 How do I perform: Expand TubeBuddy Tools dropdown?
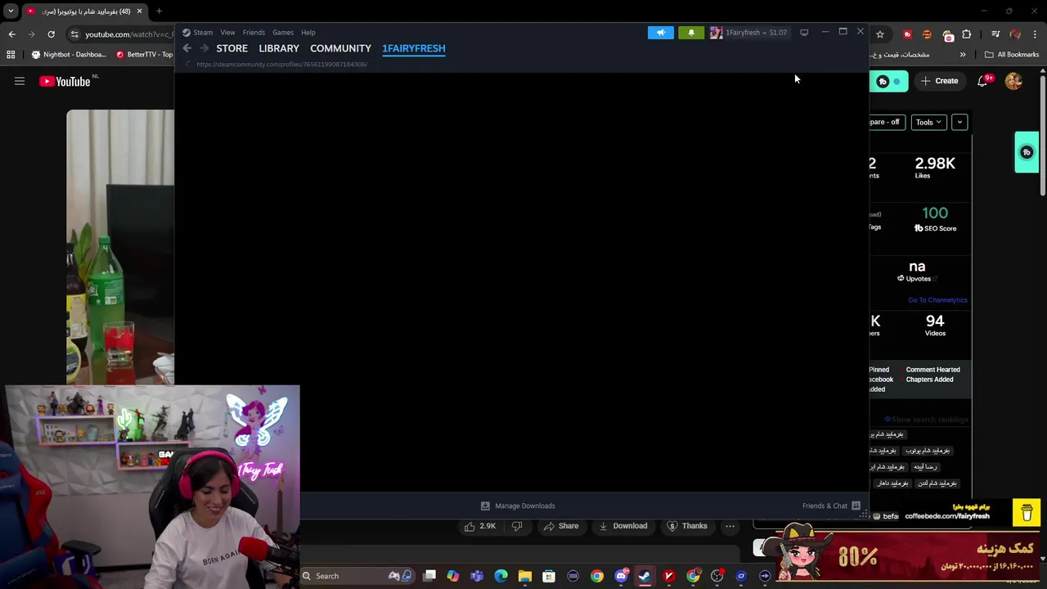(x=928, y=122)
